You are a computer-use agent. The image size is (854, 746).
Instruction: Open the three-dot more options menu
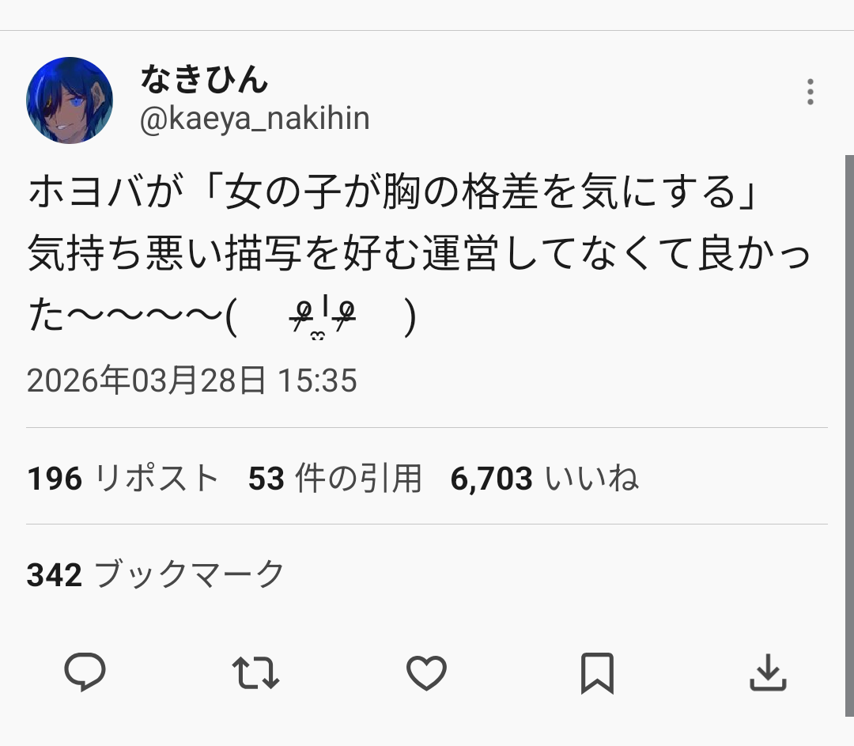pyautogui.click(x=810, y=93)
